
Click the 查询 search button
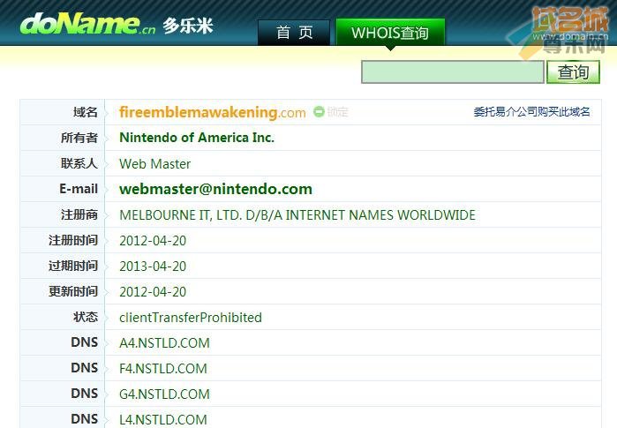(574, 72)
